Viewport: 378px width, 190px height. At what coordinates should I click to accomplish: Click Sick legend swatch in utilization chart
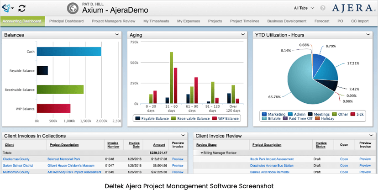[353, 114]
